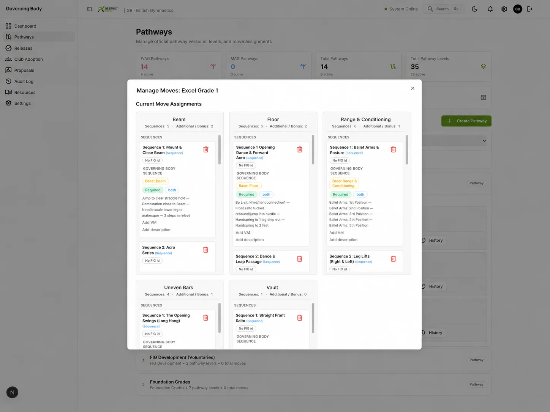Click the Beam sequences list scrollbar
Screen dimensions: 550x412
point(219,150)
